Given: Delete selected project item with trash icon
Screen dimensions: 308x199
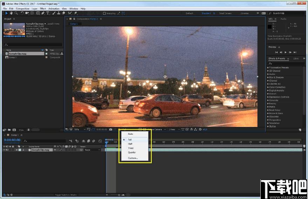Looking at the screenshot, I should coord(28,130).
